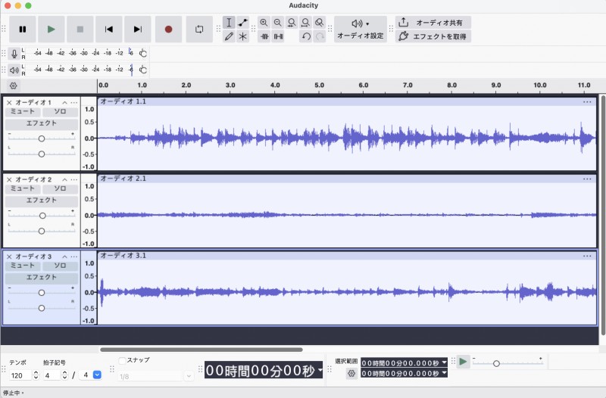Enable the スナップ checkbox

(x=122, y=361)
